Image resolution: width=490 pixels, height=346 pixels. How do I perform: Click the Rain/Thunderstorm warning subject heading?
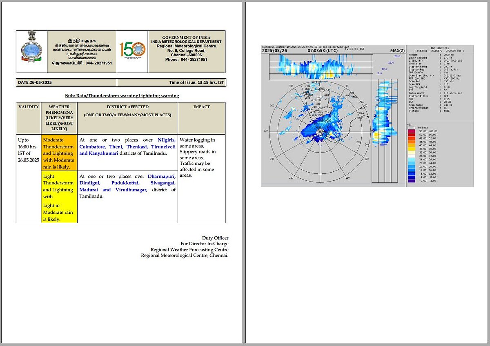[x=122, y=96]
